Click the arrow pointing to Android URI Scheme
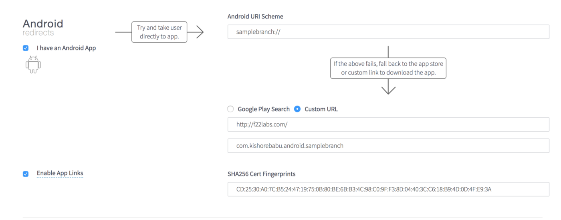This screenshot has width=561, height=220. pos(196,32)
